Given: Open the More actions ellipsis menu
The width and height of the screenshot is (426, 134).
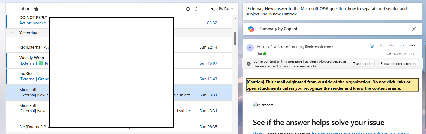Looking at the screenshot, I should click(412, 46).
